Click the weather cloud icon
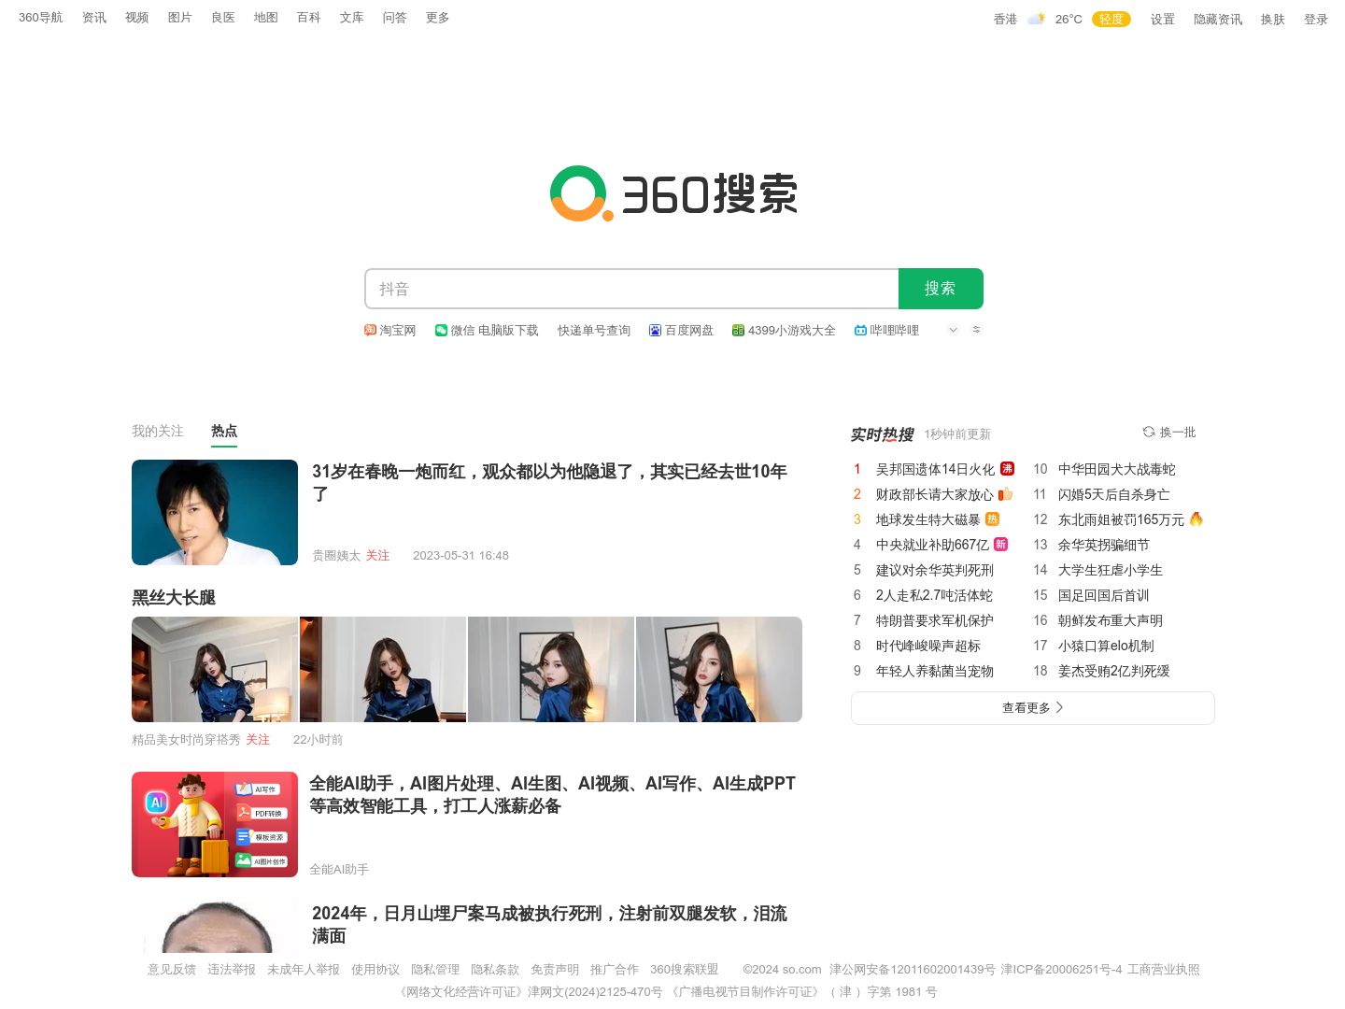The width and height of the screenshot is (1345, 1009). click(1036, 19)
